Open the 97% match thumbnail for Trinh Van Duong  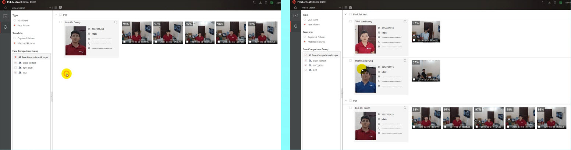(x=426, y=32)
